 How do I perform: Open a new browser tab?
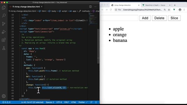tap(175, 5)
